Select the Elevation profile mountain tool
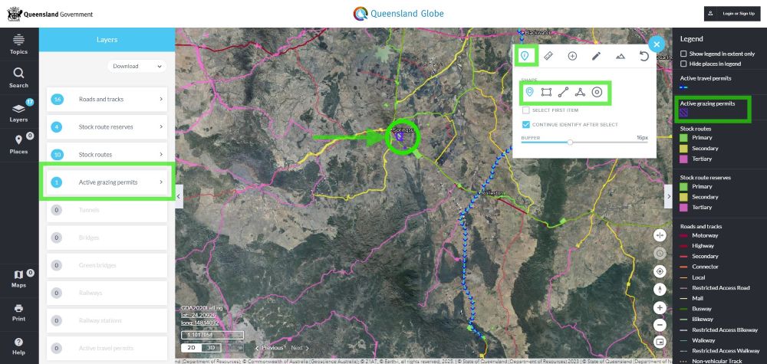The width and height of the screenshot is (767, 364). pos(621,56)
